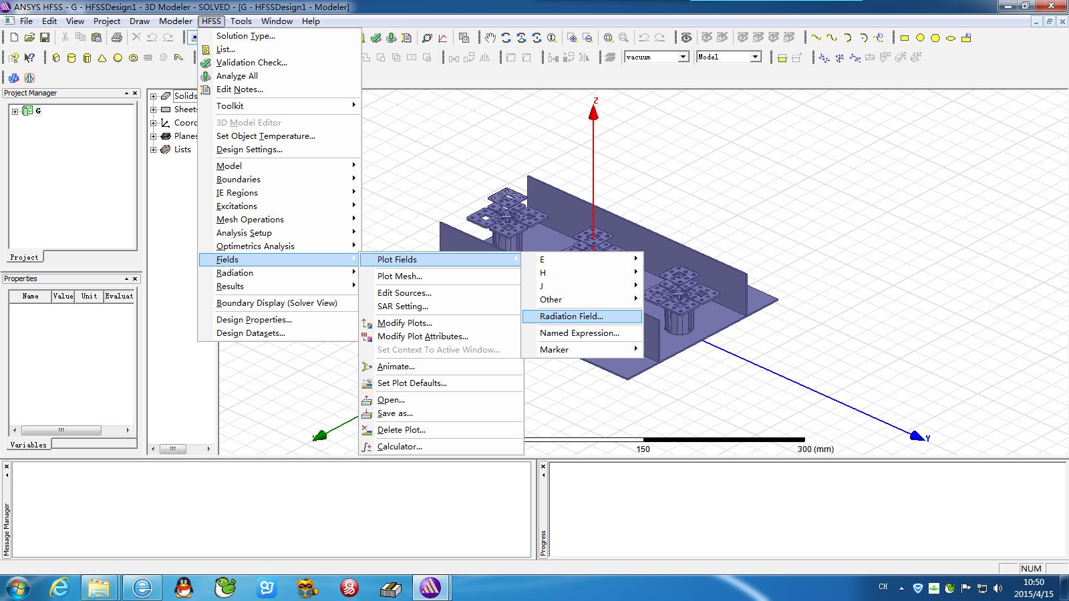Open the Model selection dropdown
The image size is (1069, 601).
point(756,57)
